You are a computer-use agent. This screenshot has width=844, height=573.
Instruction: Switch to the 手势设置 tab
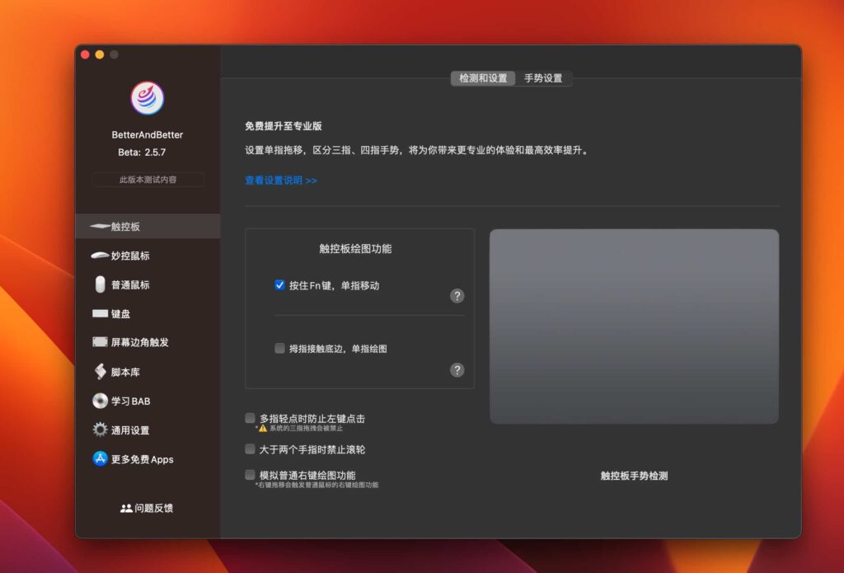543,78
